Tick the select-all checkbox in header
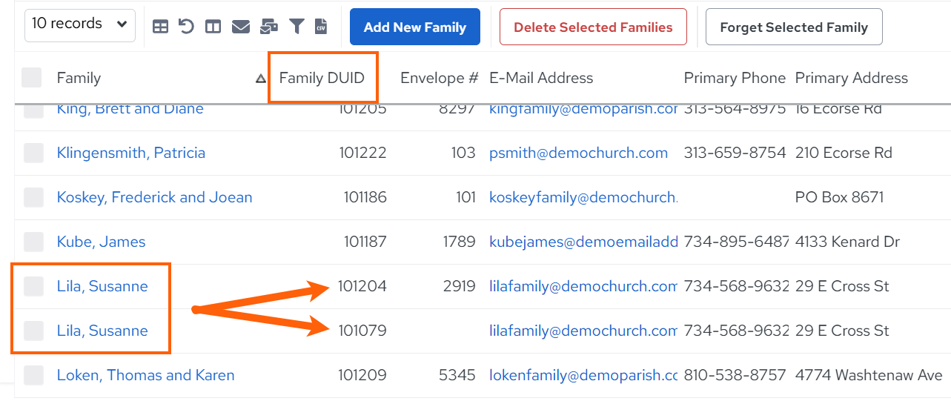Image resolution: width=951 pixels, height=401 pixels. (x=32, y=77)
